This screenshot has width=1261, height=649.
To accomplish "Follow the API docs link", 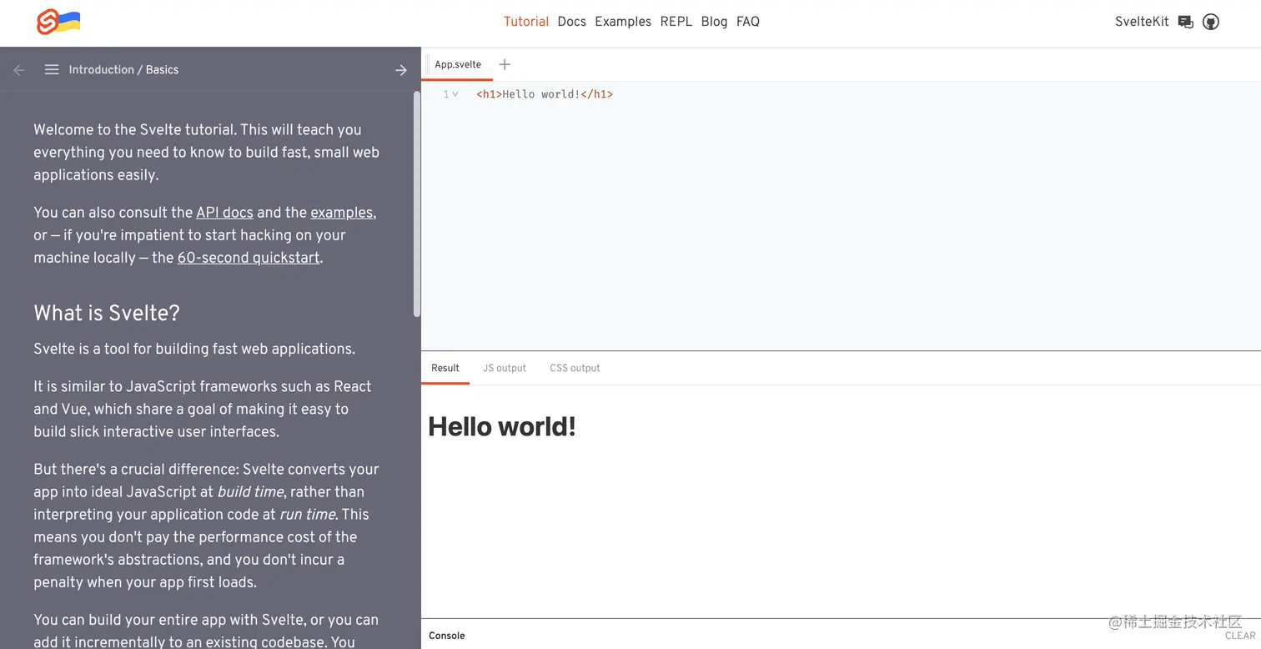I will 224,213.
